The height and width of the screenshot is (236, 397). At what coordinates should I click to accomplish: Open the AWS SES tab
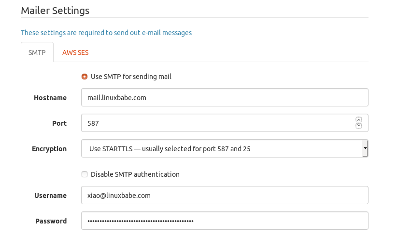(x=75, y=52)
